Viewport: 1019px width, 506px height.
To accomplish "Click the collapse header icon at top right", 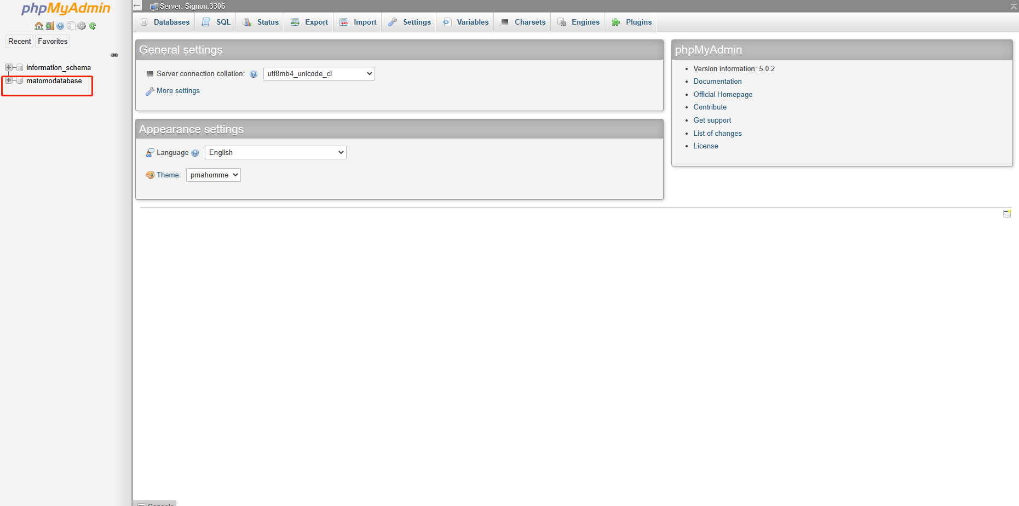I will pyautogui.click(x=1014, y=6).
